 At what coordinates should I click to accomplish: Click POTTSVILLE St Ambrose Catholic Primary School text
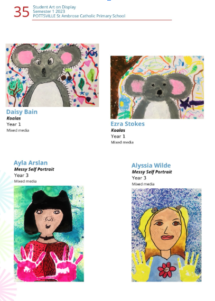point(79,16)
